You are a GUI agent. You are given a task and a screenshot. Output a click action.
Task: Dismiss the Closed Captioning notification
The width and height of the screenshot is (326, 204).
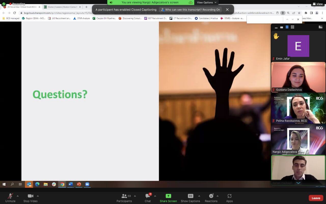coord(227,10)
